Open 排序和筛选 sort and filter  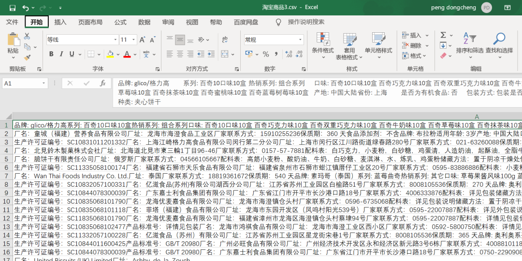[x=470, y=46]
